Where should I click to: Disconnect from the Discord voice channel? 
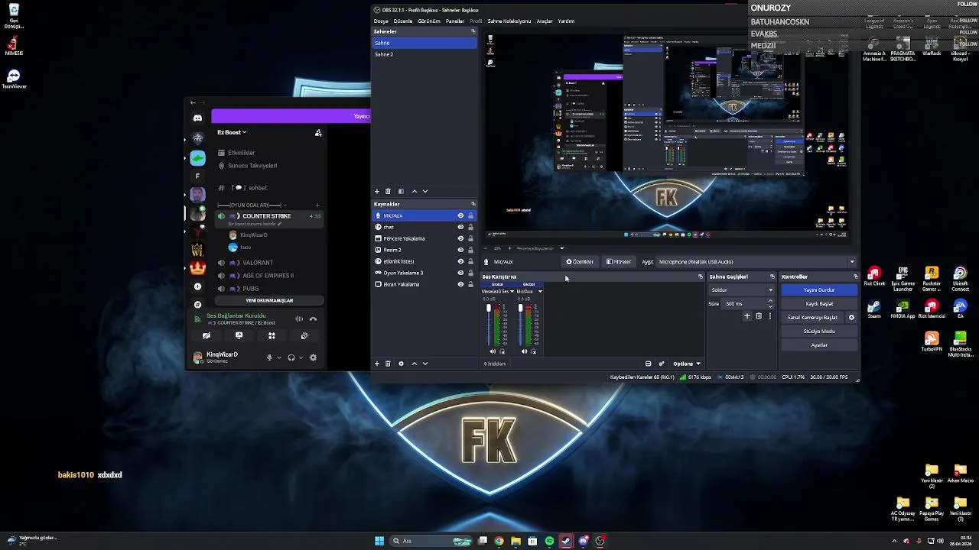(313, 319)
